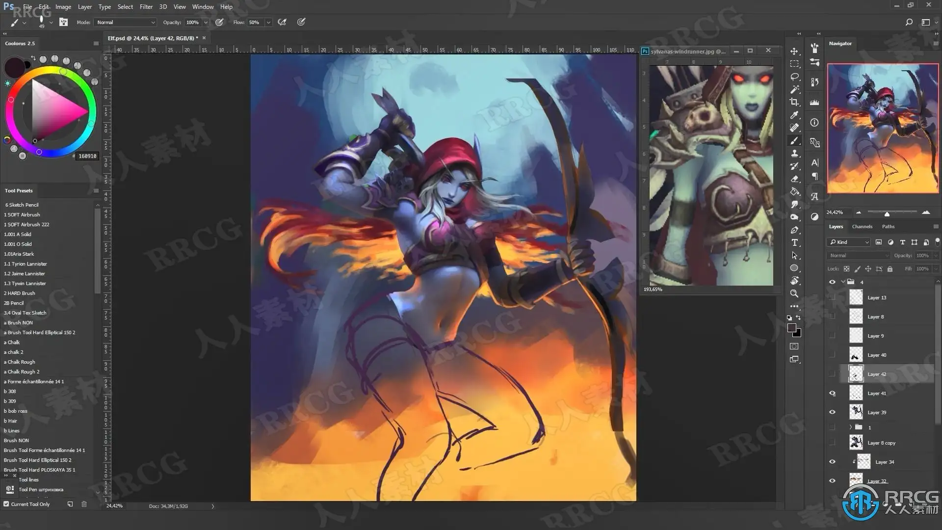Image resolution: width=942 pixels, height=530 pixels.
Task: Select the Smudge tool
Action: point(794,204)
